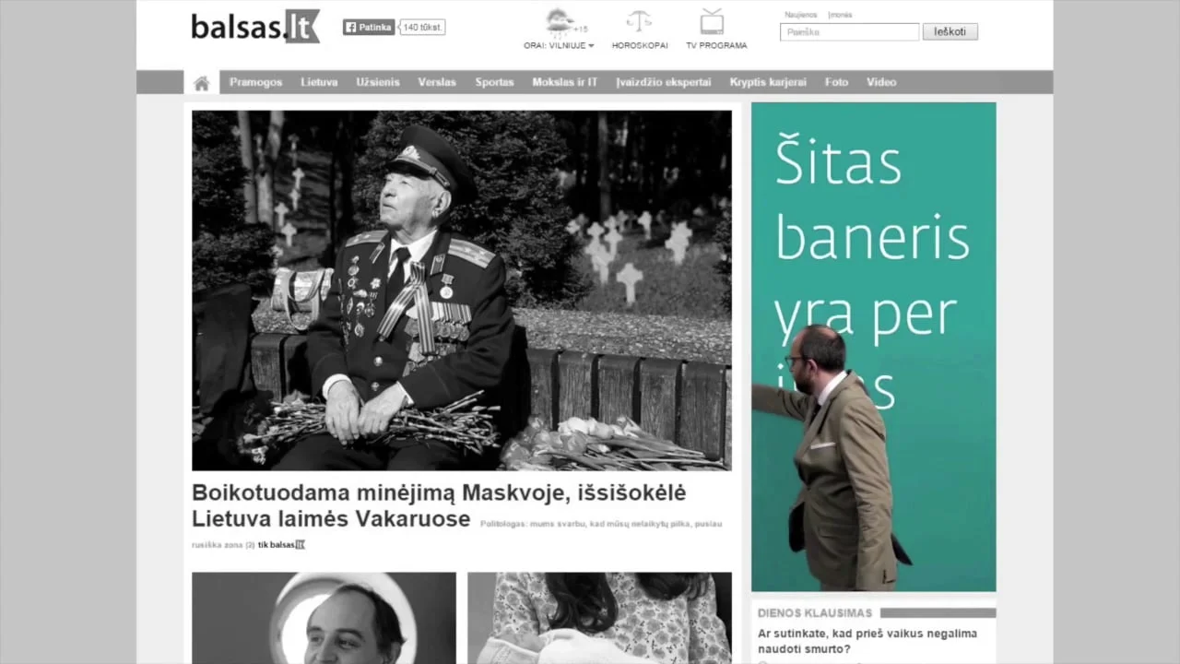Click the Ieškoti search button

coord(950,31)
